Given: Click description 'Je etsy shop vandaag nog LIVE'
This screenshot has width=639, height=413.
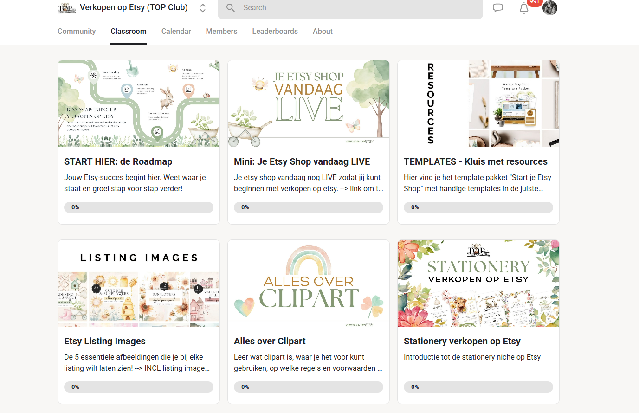Looking at the screenshot, I should (x=309, y=183).
